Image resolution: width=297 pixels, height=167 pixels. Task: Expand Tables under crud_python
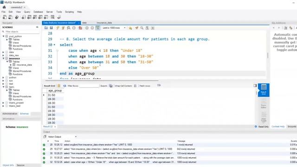coord(7,39)
